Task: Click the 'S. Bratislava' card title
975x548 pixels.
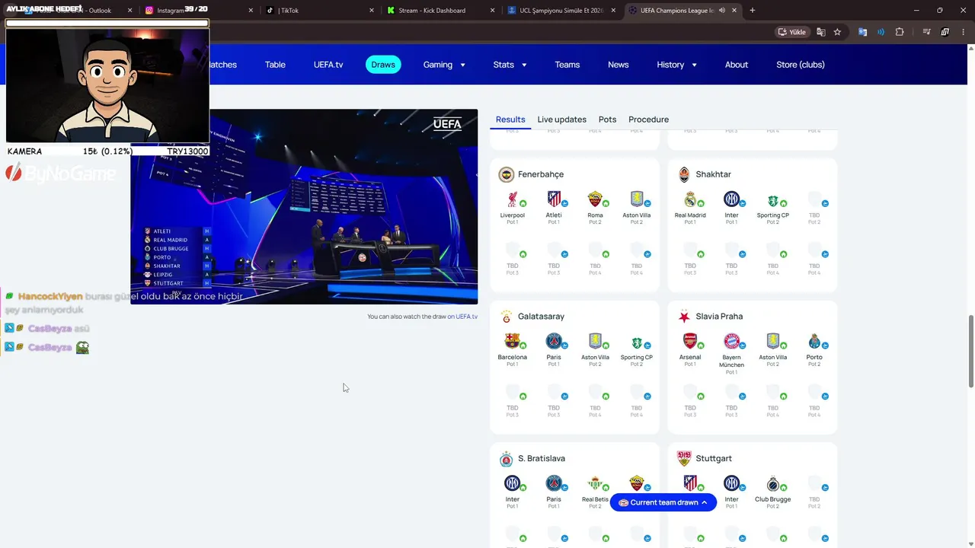Action: (x=542, y=459)
